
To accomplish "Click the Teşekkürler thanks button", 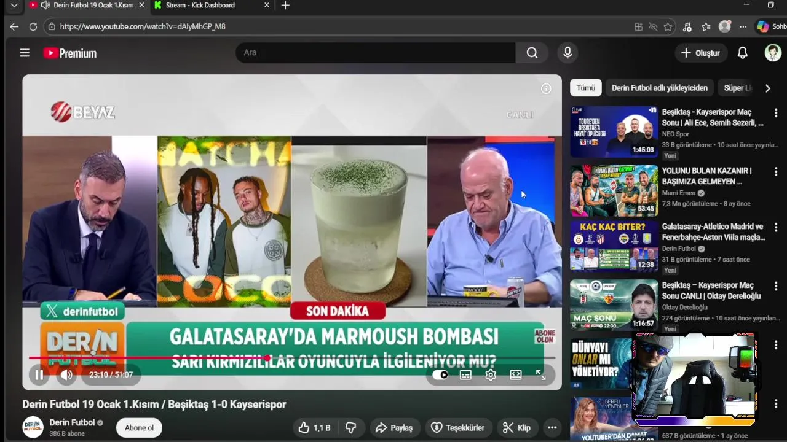I will click(x=457, y=428).
